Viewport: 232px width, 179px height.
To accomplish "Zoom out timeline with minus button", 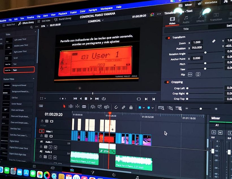I will [x=187, y=108].
